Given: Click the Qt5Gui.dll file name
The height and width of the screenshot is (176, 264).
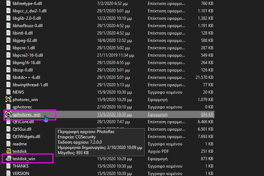Looking at the screenshot, I should click(22, 129).
